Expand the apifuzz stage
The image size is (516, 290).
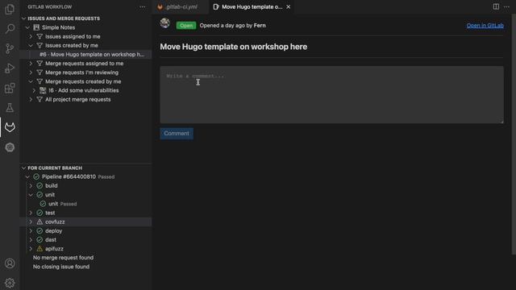coord(31,249)
